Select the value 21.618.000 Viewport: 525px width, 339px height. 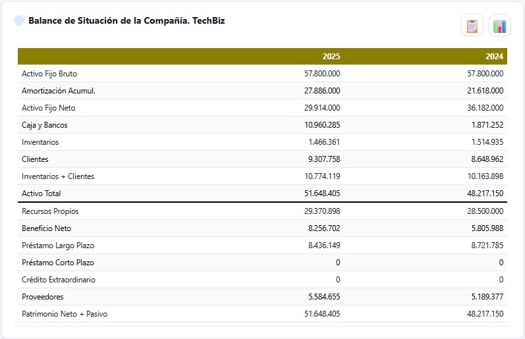(x=485, y=91)
